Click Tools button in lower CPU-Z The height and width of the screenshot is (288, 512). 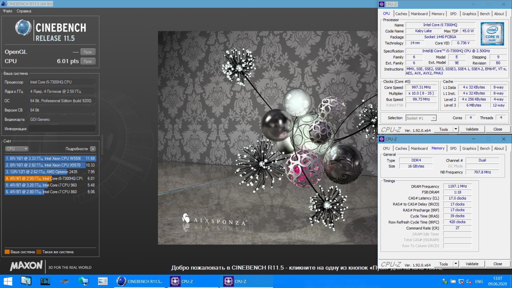coord(443,264)
